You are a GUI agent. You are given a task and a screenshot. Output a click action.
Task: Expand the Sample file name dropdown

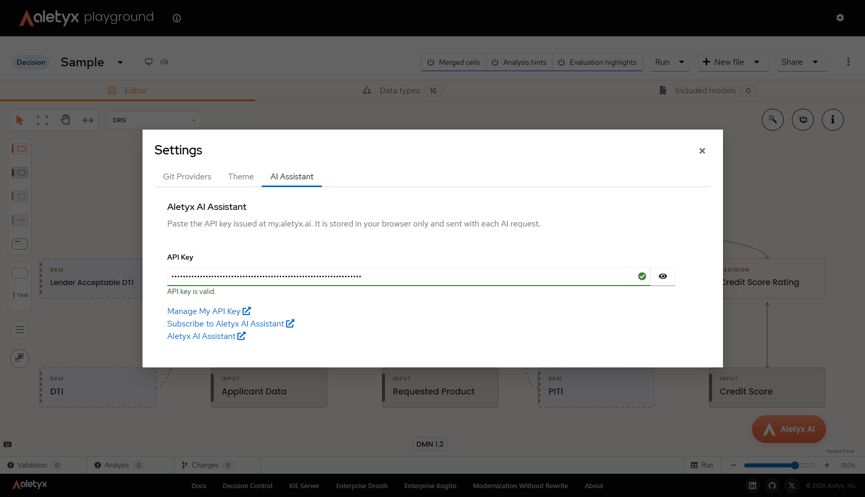point(120,62)
